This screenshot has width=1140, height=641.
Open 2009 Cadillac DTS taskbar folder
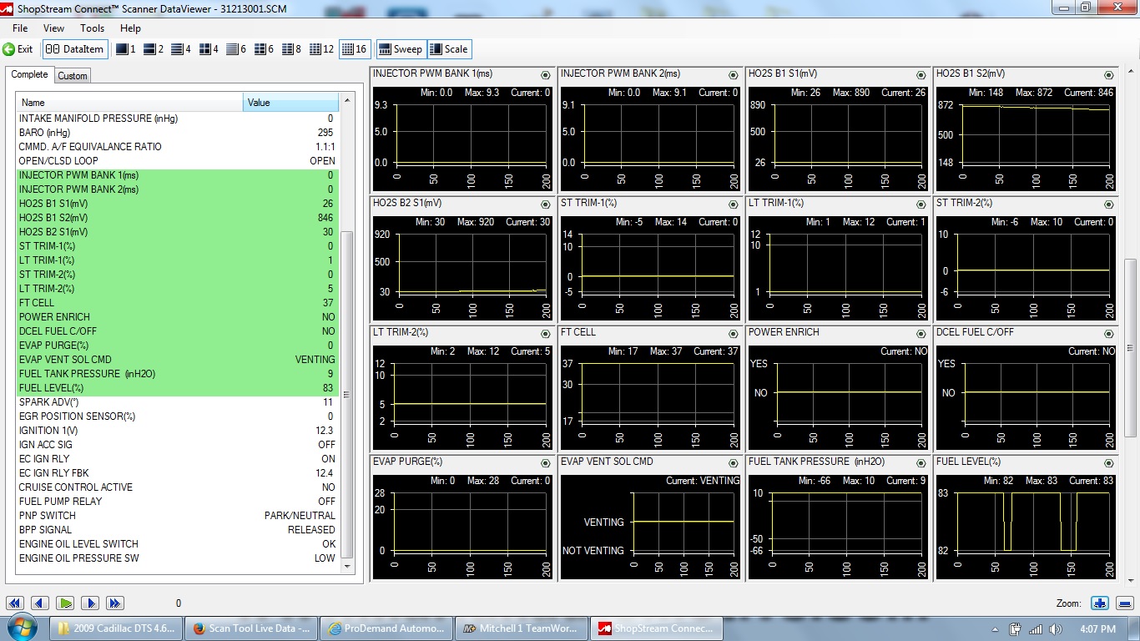point(114,628)
